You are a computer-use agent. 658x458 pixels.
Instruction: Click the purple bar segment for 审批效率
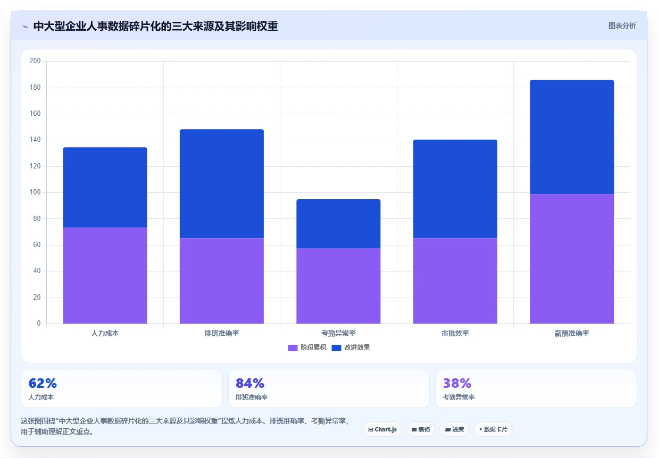455,281
